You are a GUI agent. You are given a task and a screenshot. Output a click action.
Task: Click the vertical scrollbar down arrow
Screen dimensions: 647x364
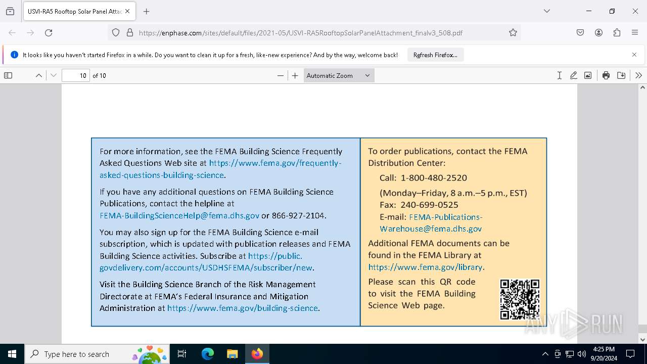pos(642,339)
